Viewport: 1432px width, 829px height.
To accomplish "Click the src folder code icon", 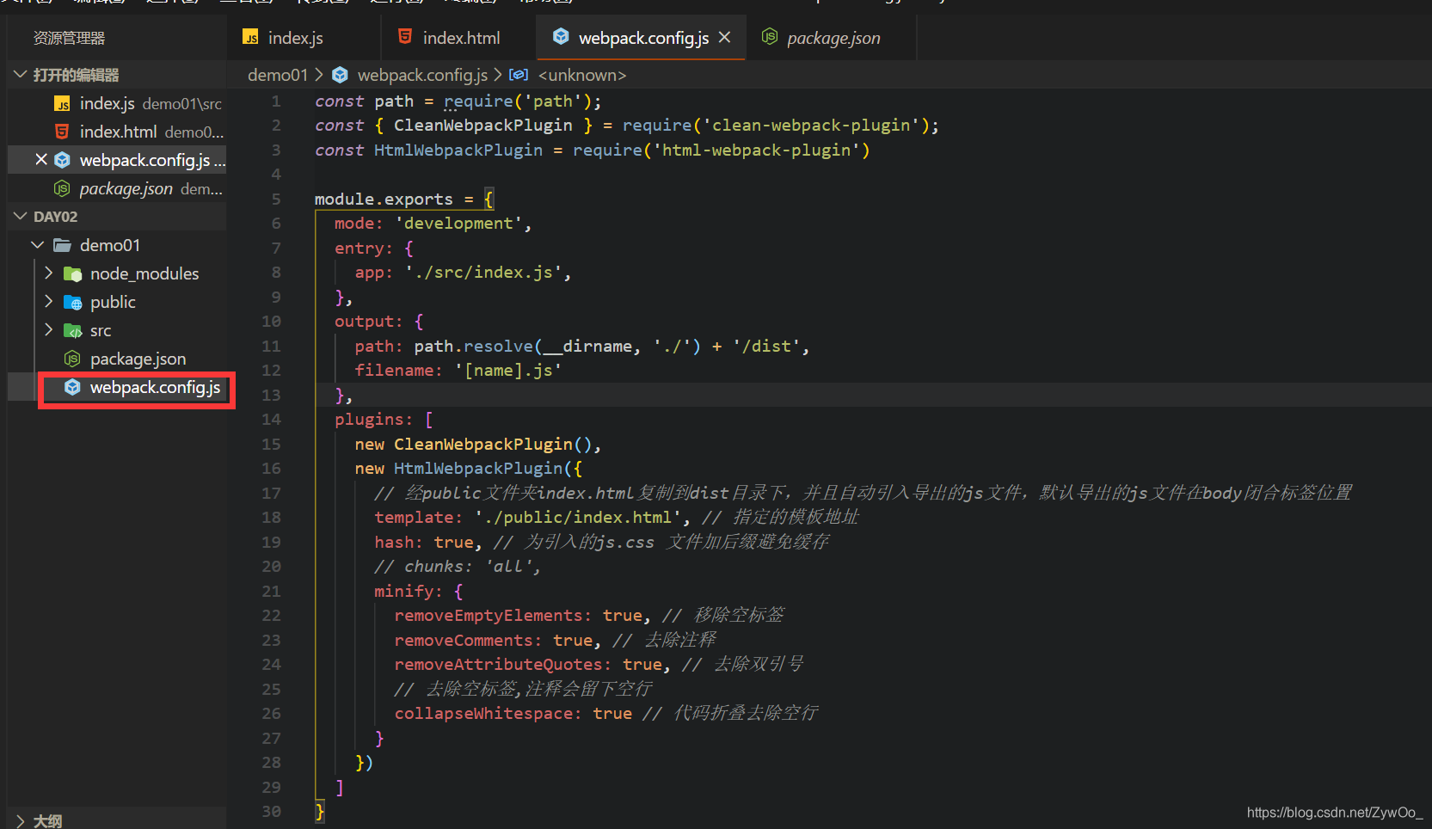I will (x=72, y=331).
